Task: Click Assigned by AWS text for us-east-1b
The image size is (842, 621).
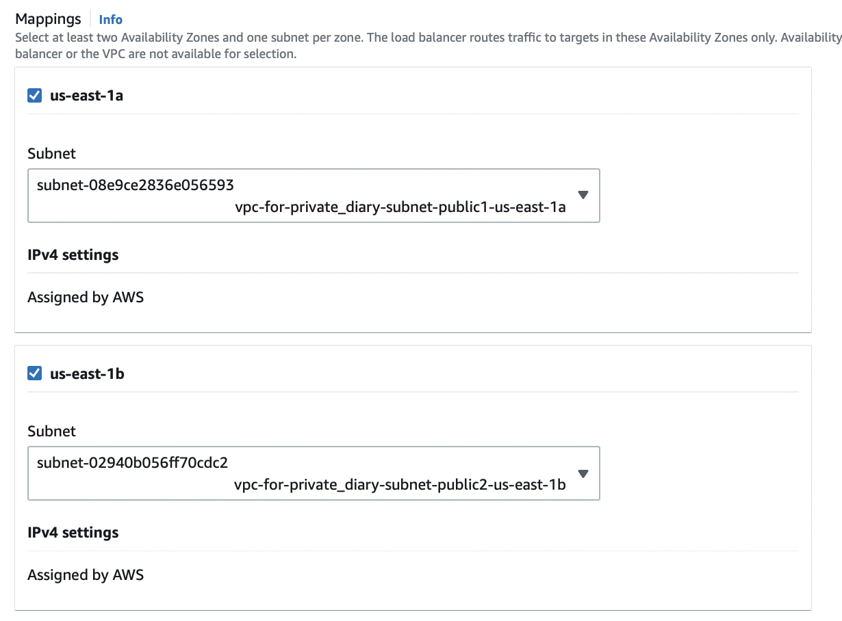Action: pos(86,575)
